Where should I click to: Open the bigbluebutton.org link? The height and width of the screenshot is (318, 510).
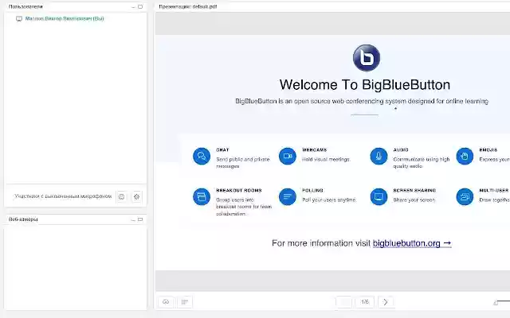tap(412, 243)
